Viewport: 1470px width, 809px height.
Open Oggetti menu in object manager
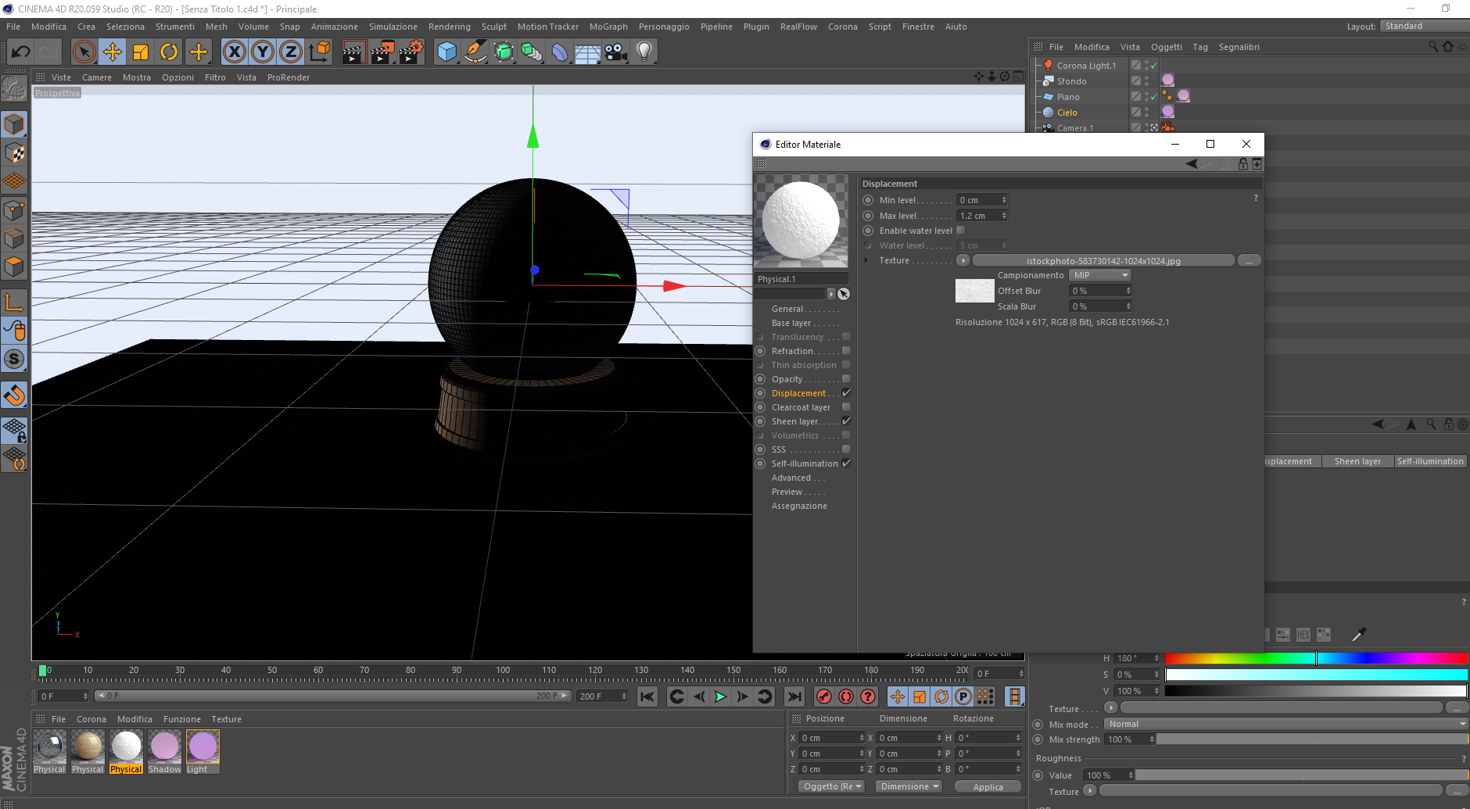(x=1167, y=47)
